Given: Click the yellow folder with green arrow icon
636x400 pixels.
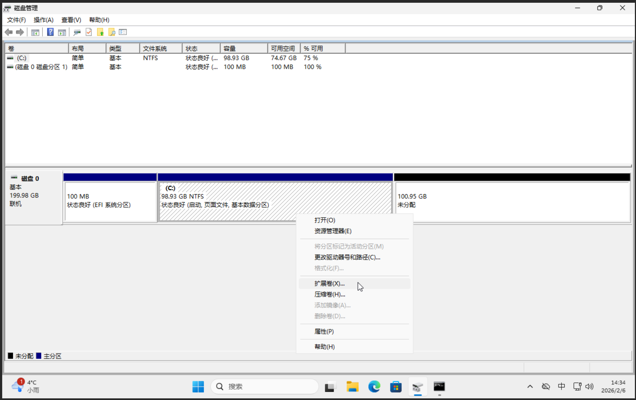Looking at the screenshot, I should tap(100, 32).
